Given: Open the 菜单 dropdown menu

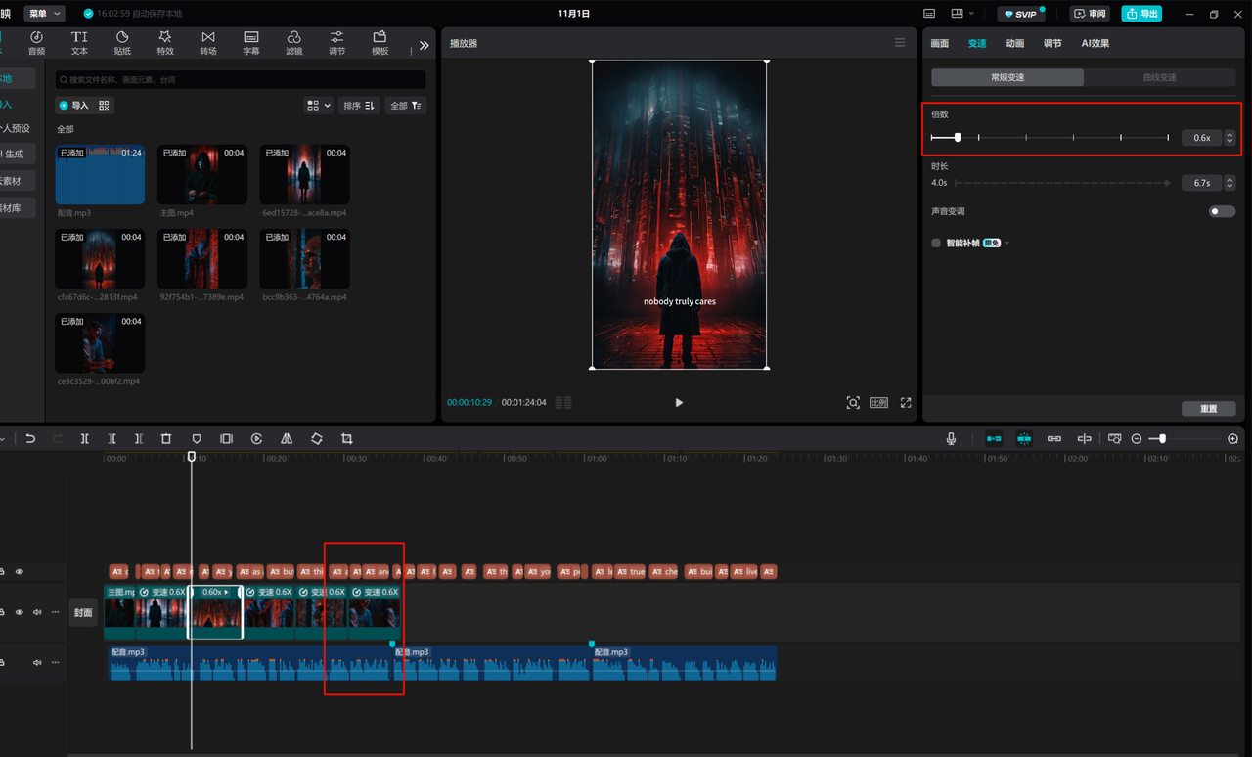Looking at the screenshot, I should pyautogui.click(x=45, y=14).
